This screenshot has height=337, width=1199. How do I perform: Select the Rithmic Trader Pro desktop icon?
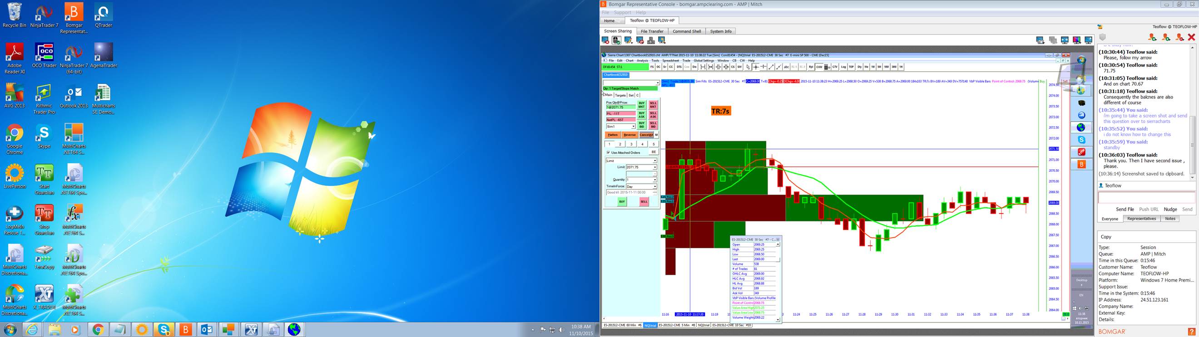point(44,99)
